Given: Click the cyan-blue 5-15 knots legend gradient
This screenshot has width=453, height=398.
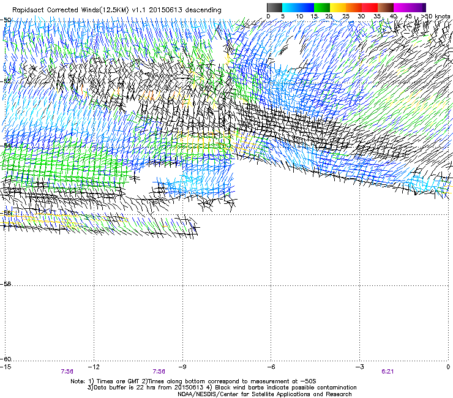Looking at the screenshot, I should [298, 7].
